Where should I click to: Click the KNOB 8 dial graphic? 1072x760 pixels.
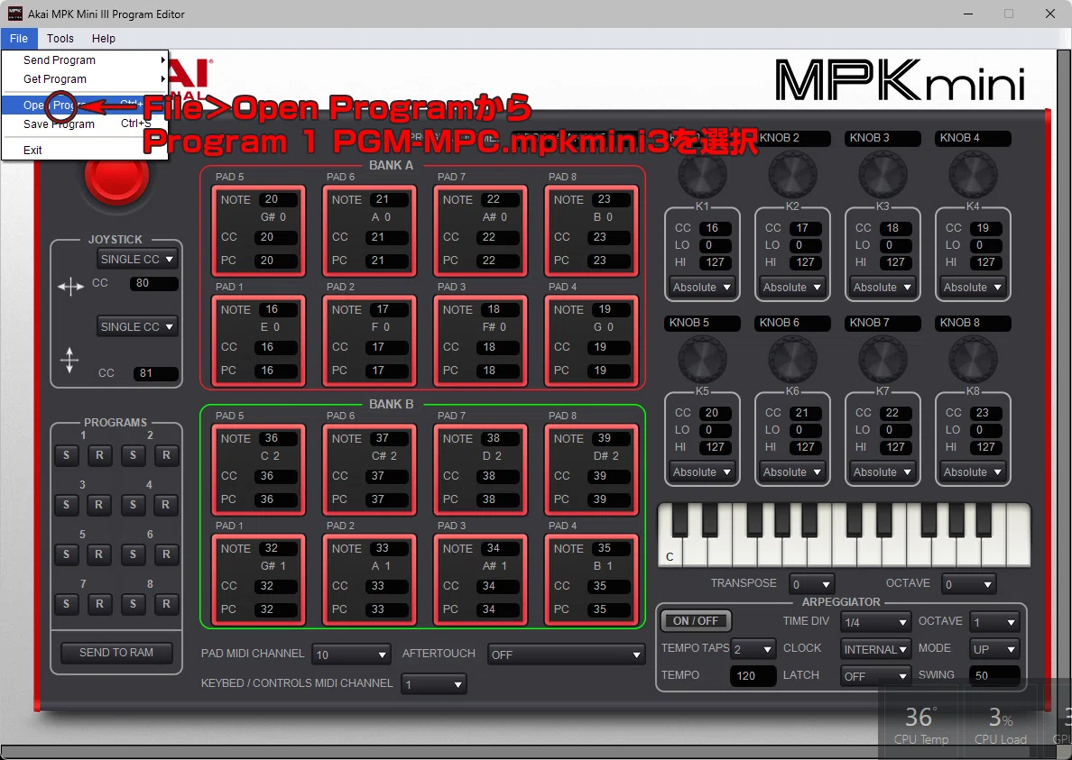pyautogui.click(x=973, y=360)
